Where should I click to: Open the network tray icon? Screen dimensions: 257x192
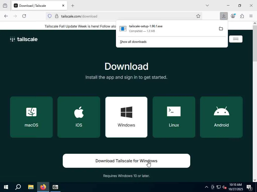click(219, 187)
